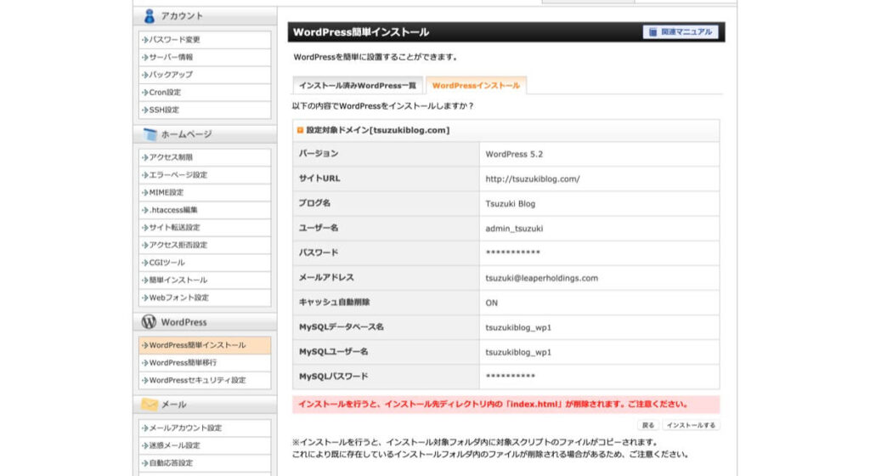Screen dimensions: 870x476
Task: Open WordPressセキュリティ設定 menu item
Action: click(x=205, y=381)
